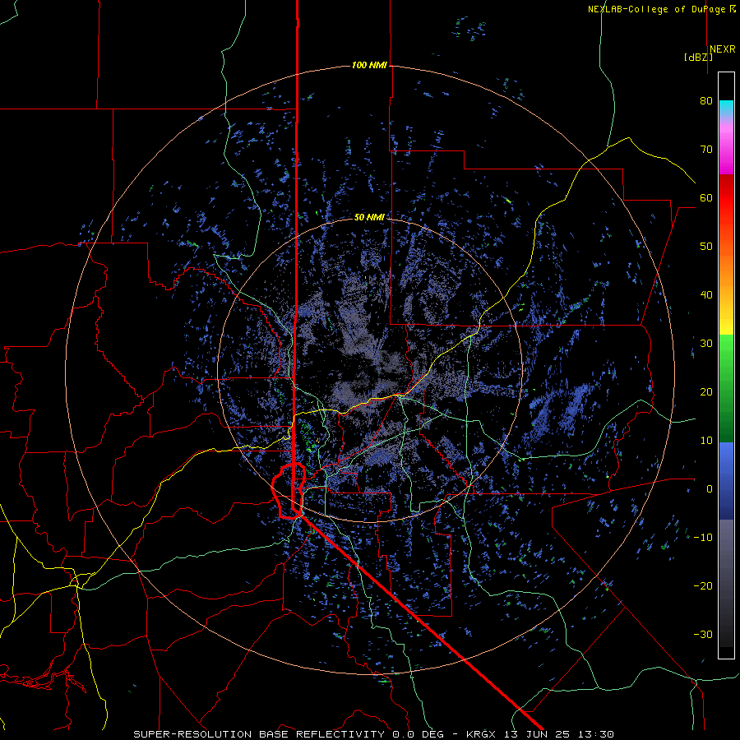
Task: Click the 0 dBZ scale value
Action: [x=710, y=489]
